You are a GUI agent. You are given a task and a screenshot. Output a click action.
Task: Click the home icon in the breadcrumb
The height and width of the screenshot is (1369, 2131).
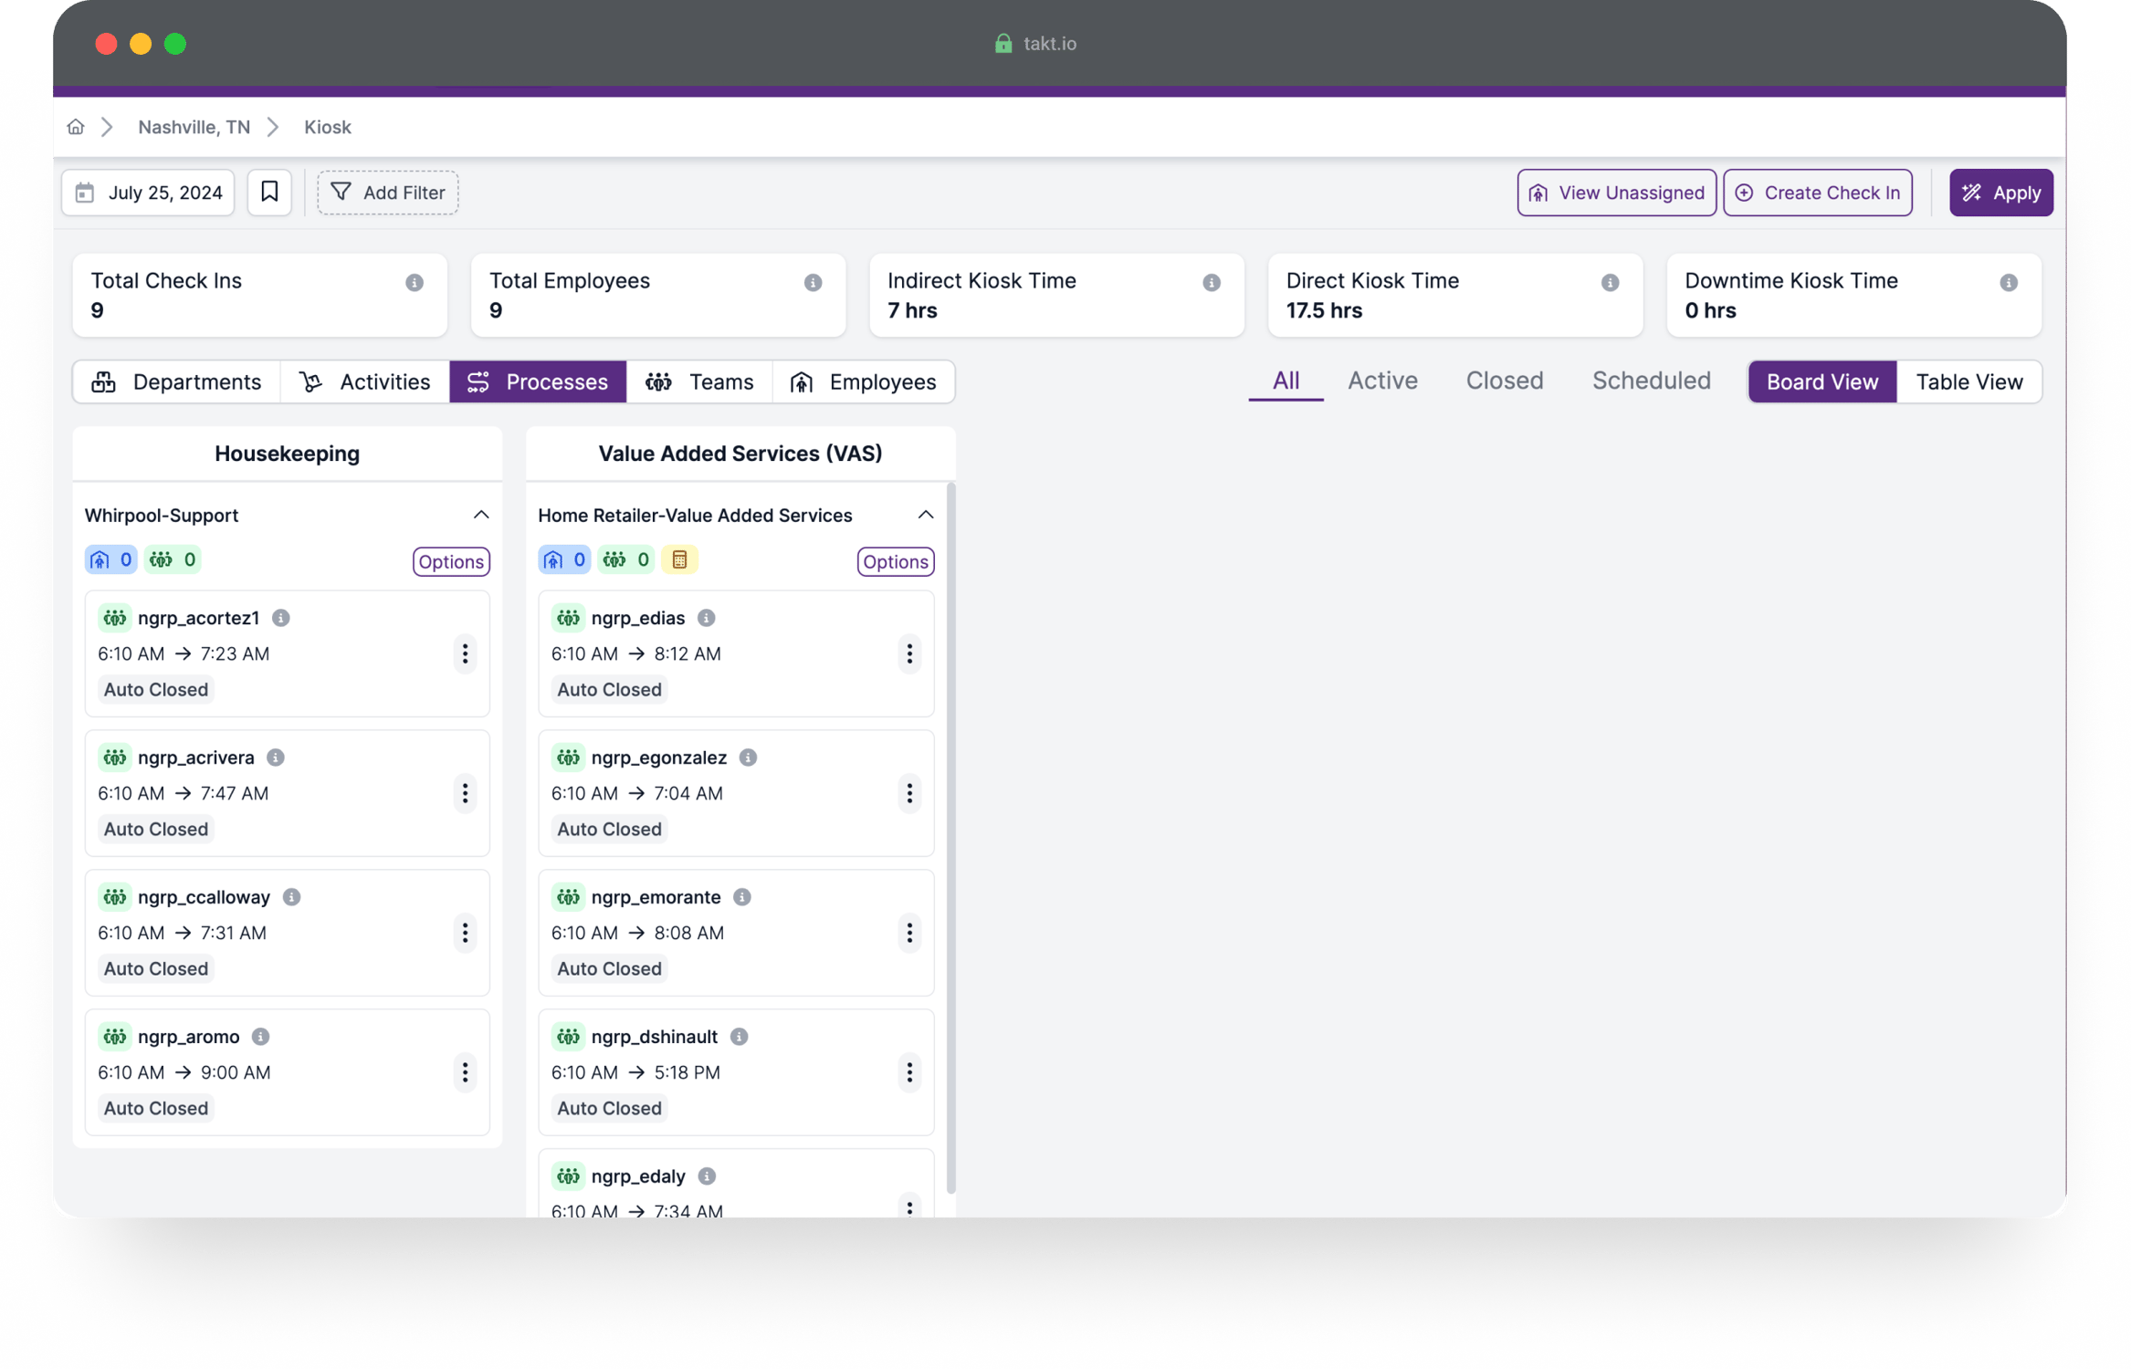point(76,127)
